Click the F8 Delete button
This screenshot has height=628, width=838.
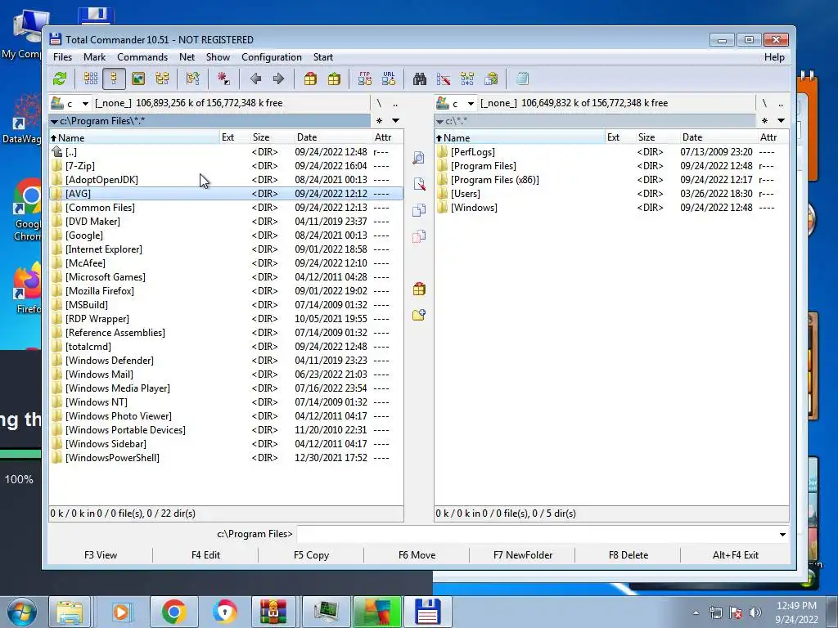(x=628, y=555)
